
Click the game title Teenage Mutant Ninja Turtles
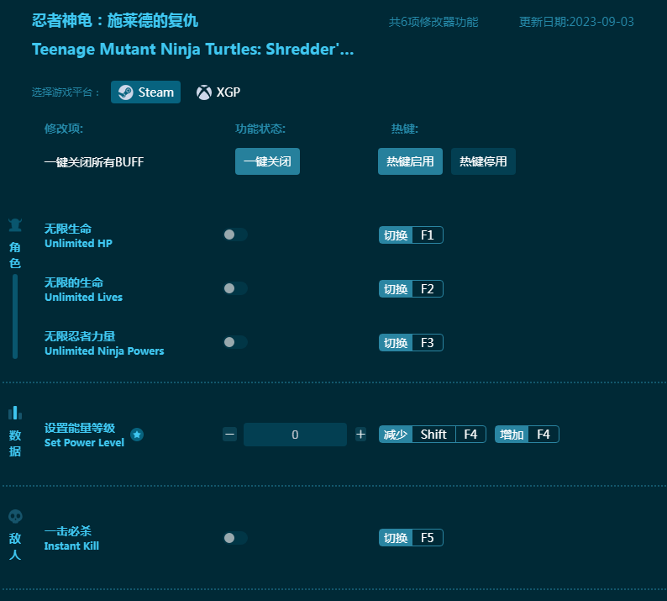point(192,50)
